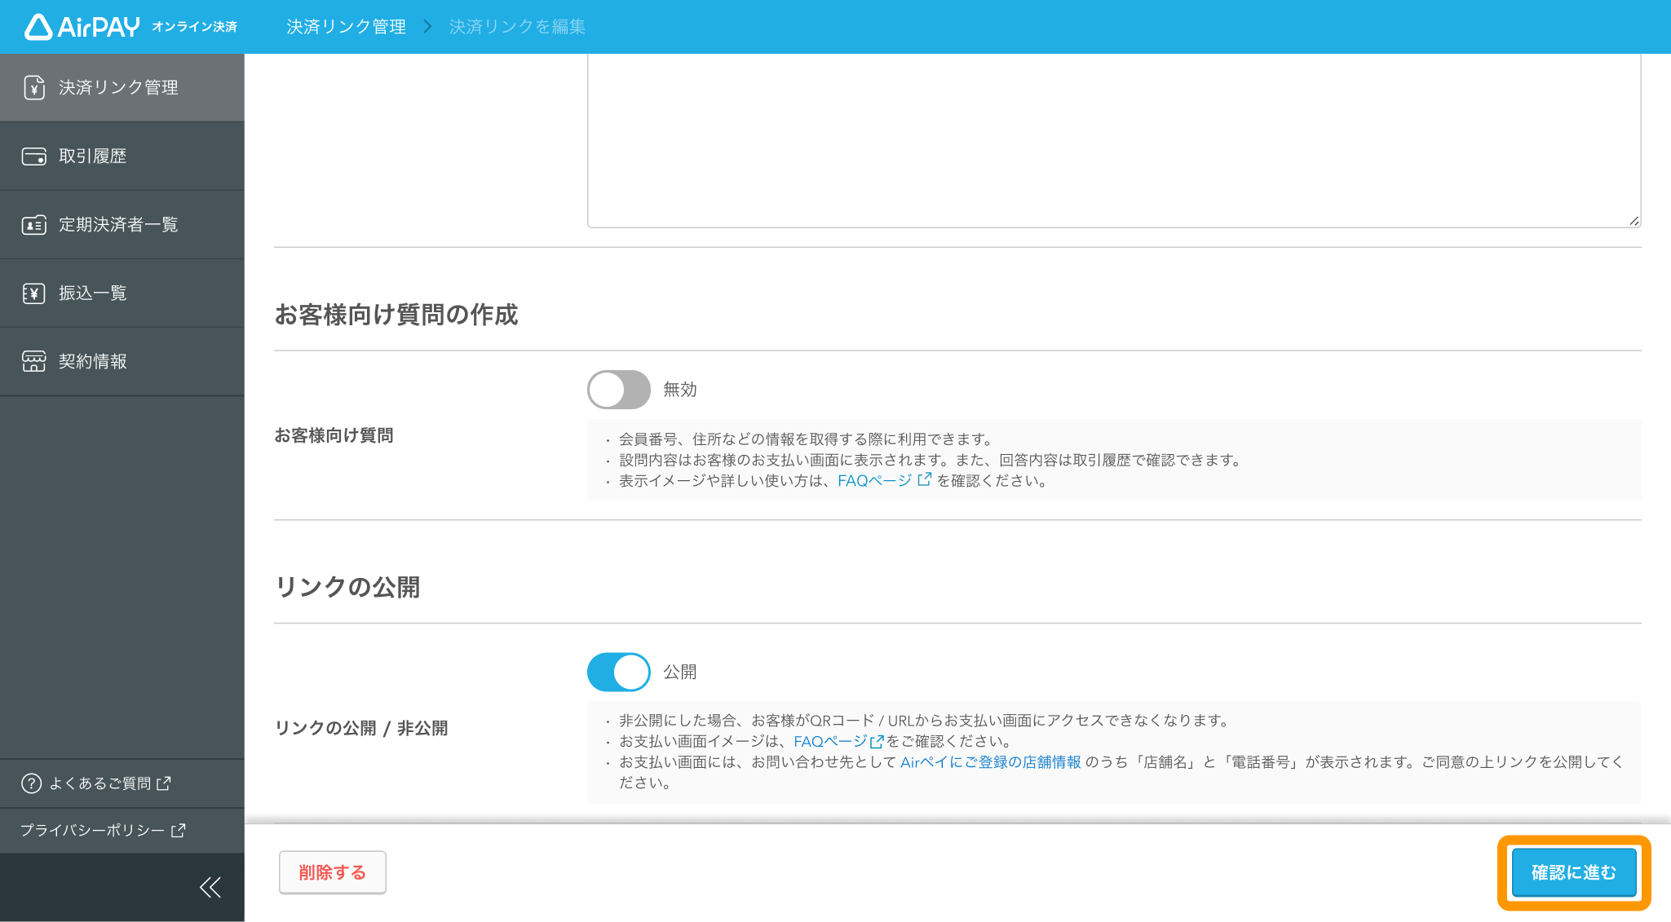Click the AirPAY logo icon
This screenshot has height=922, width=1671.
click(x=38, y=27)
